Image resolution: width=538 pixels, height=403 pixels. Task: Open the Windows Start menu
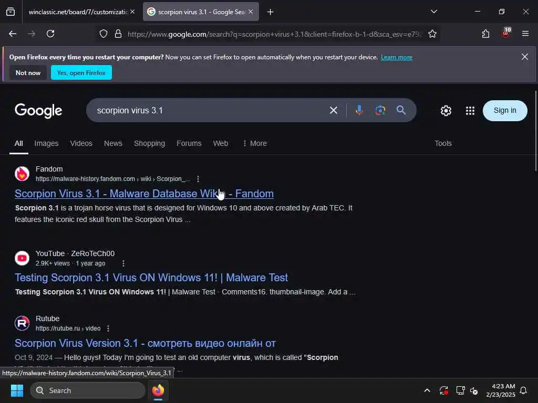[x=17, y=390]
